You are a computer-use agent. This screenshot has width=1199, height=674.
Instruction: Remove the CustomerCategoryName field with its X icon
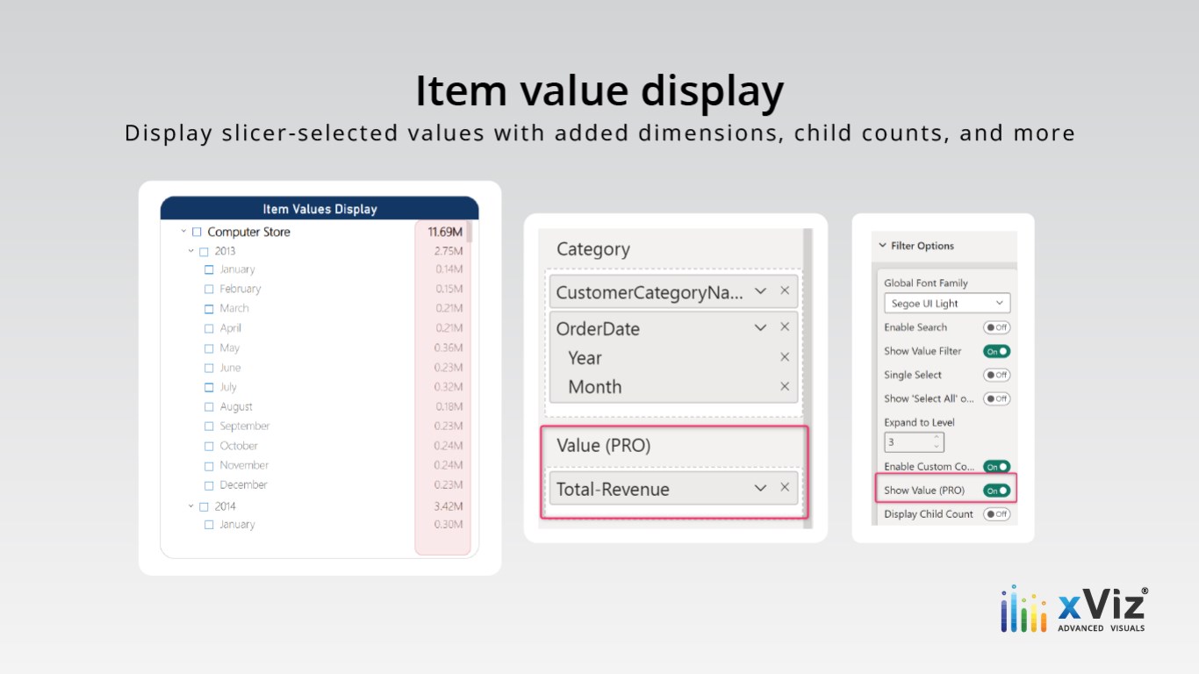785,290
